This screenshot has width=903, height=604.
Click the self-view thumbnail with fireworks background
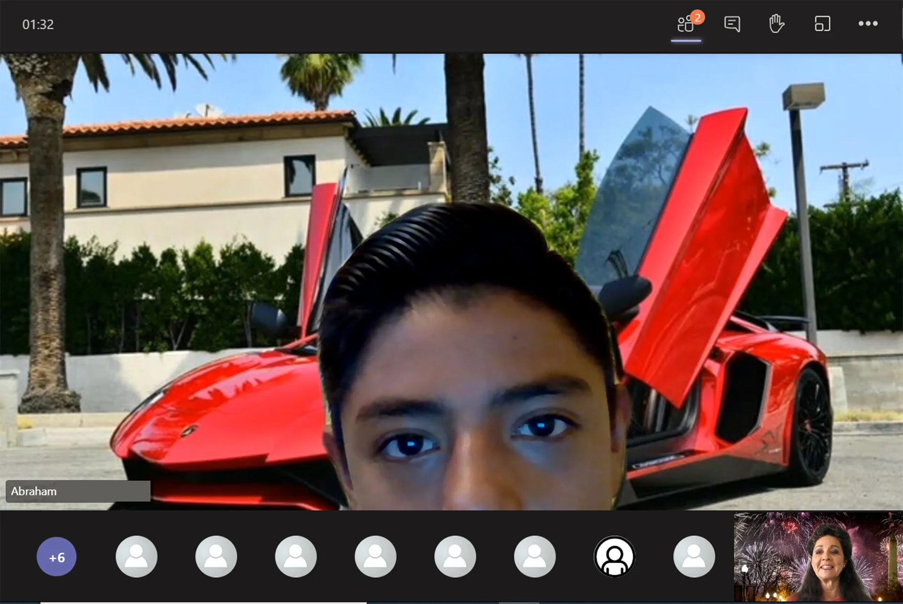coord(817,557)
